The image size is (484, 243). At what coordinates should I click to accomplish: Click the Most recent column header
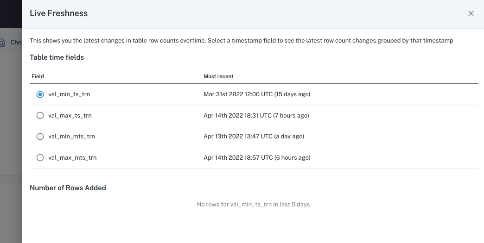point(218,76)
